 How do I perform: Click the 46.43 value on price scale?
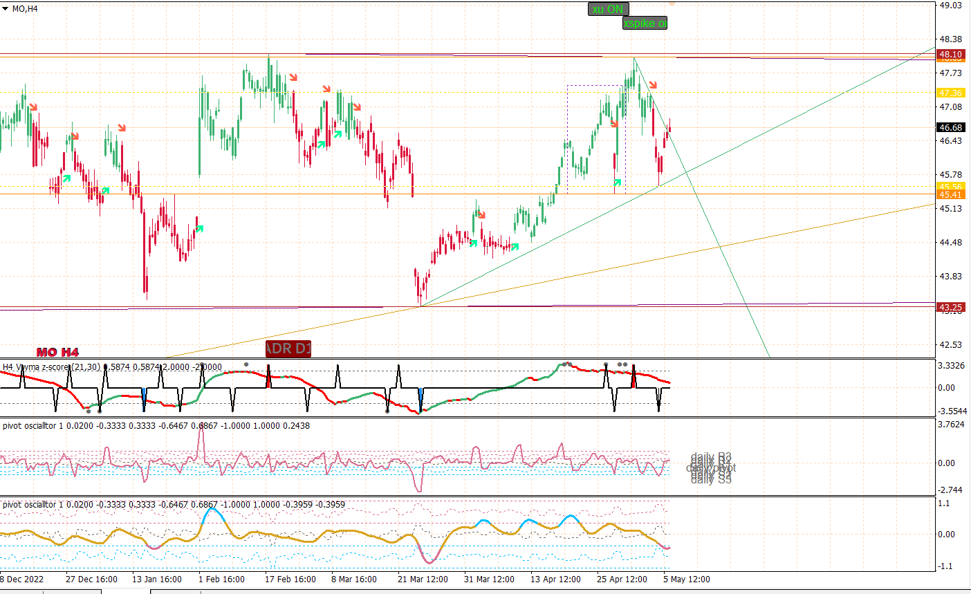pos(951,140)
